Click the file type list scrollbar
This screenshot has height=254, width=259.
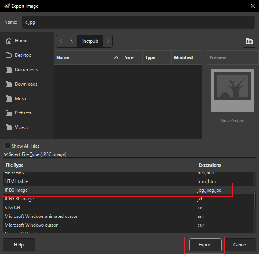pyautogui.click(x=254, y=199)
